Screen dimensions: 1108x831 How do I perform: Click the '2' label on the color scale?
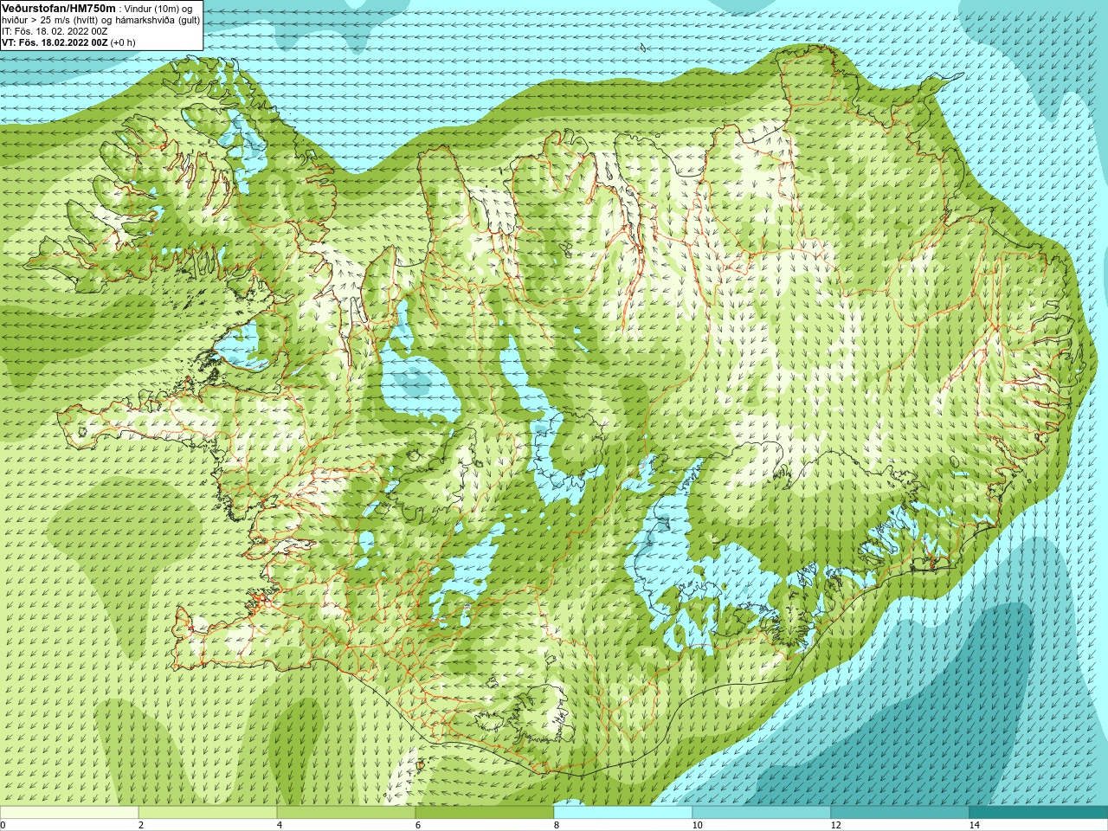click(x=141, y=825)
